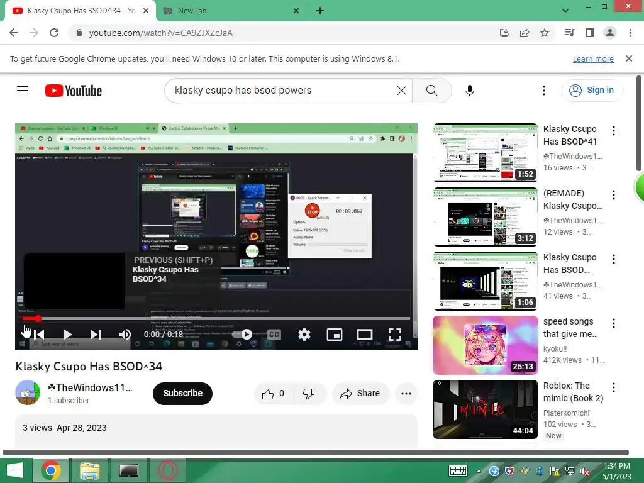Open the on-screen keyboard tray icon
Image resolution: width=644 pixels, height=483 pixels.
coord(458,470)
